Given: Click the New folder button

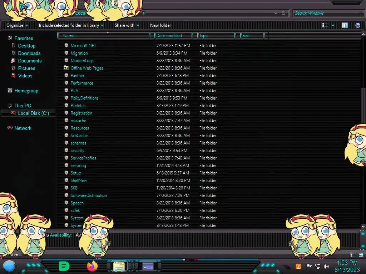Looking at the screenshot, I should (x=160, y=25).
